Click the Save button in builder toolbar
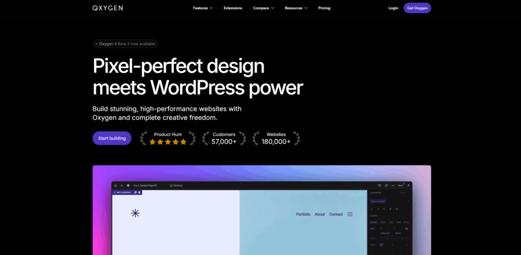 pyautogui.click(x=400, y=186)
